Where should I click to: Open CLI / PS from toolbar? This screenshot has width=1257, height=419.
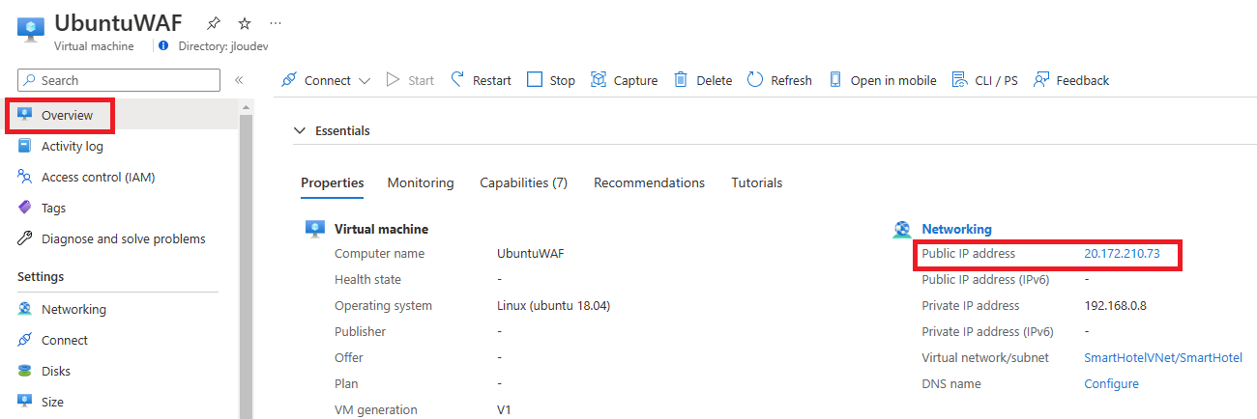(x=984, y=80)
